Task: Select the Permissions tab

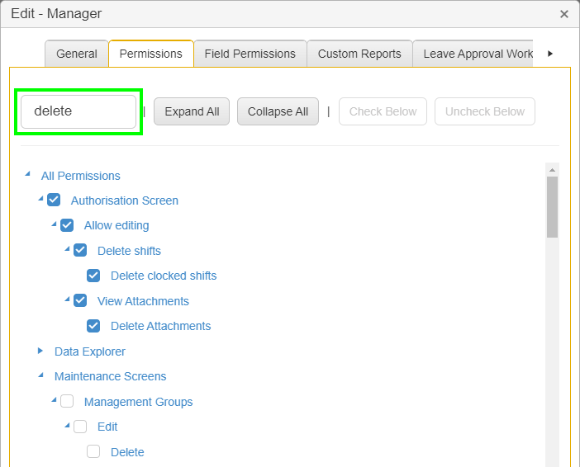Action: [151, 54]
